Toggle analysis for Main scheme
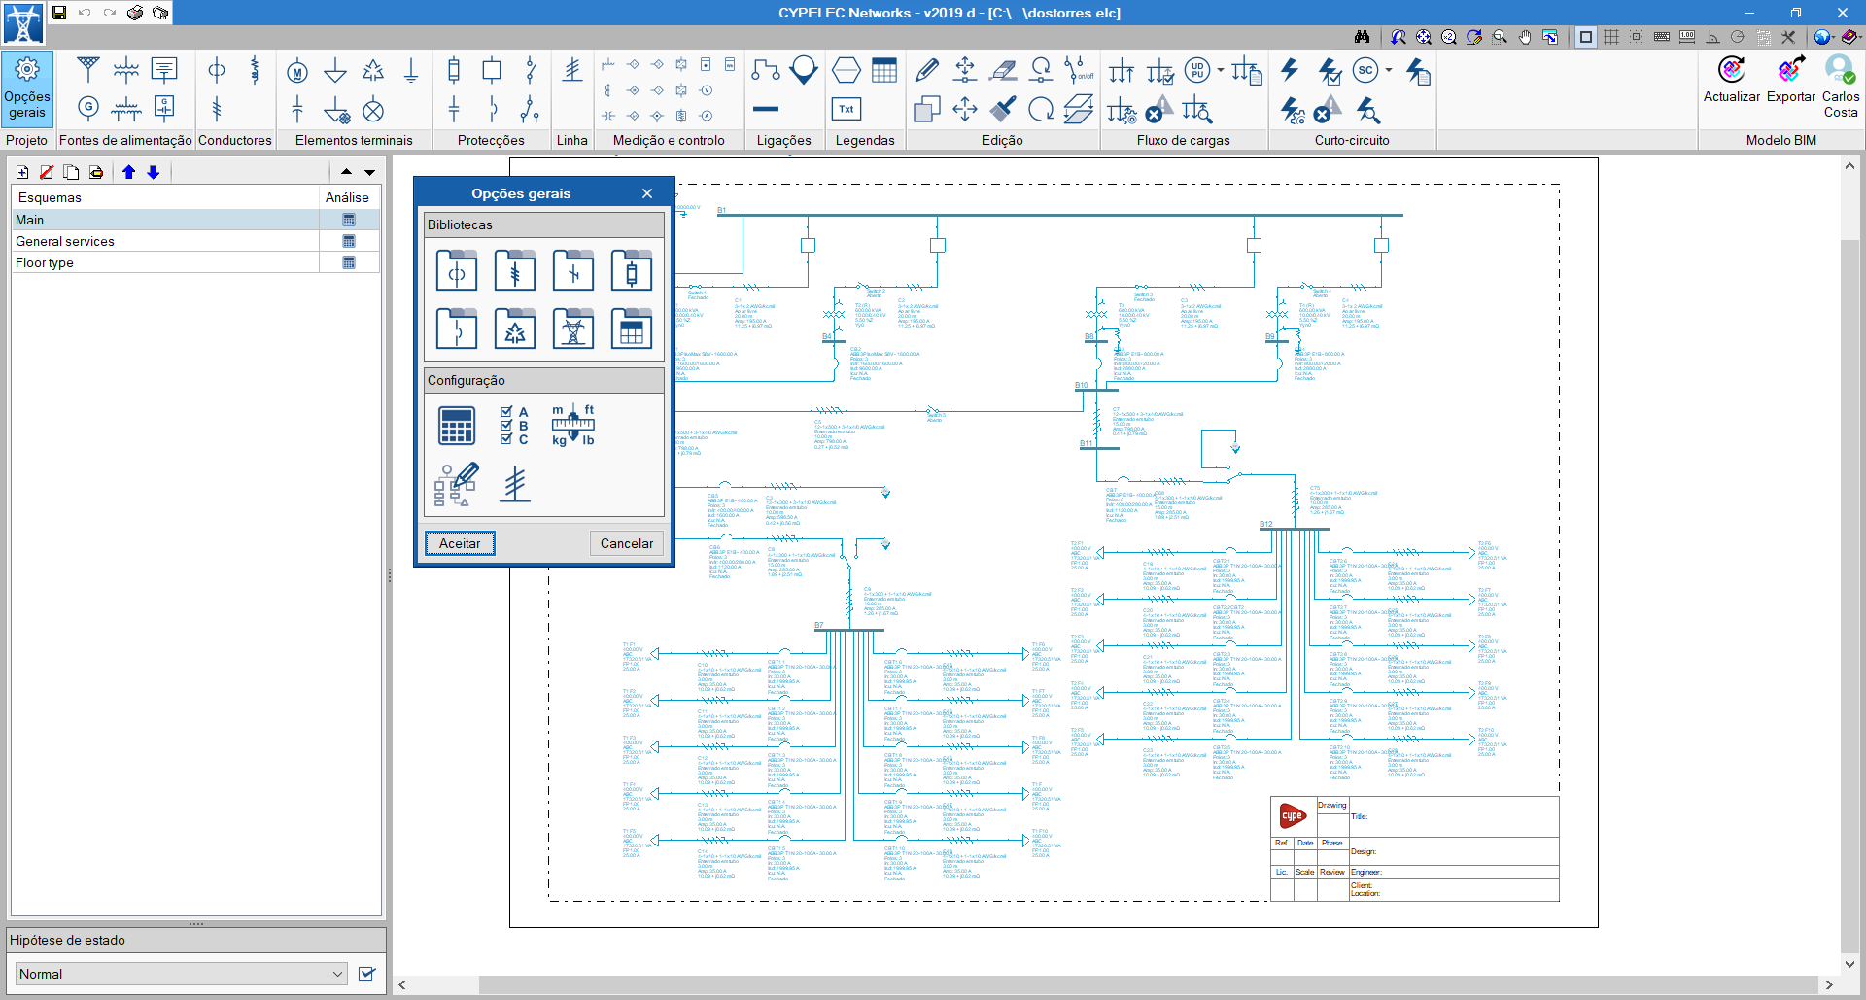This screenshot has width=1866, height=1000. point(349,220)
